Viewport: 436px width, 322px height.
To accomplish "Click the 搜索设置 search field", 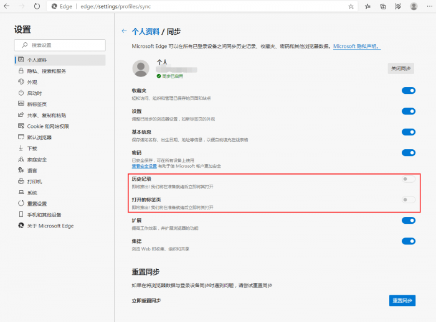I will 60,45.
